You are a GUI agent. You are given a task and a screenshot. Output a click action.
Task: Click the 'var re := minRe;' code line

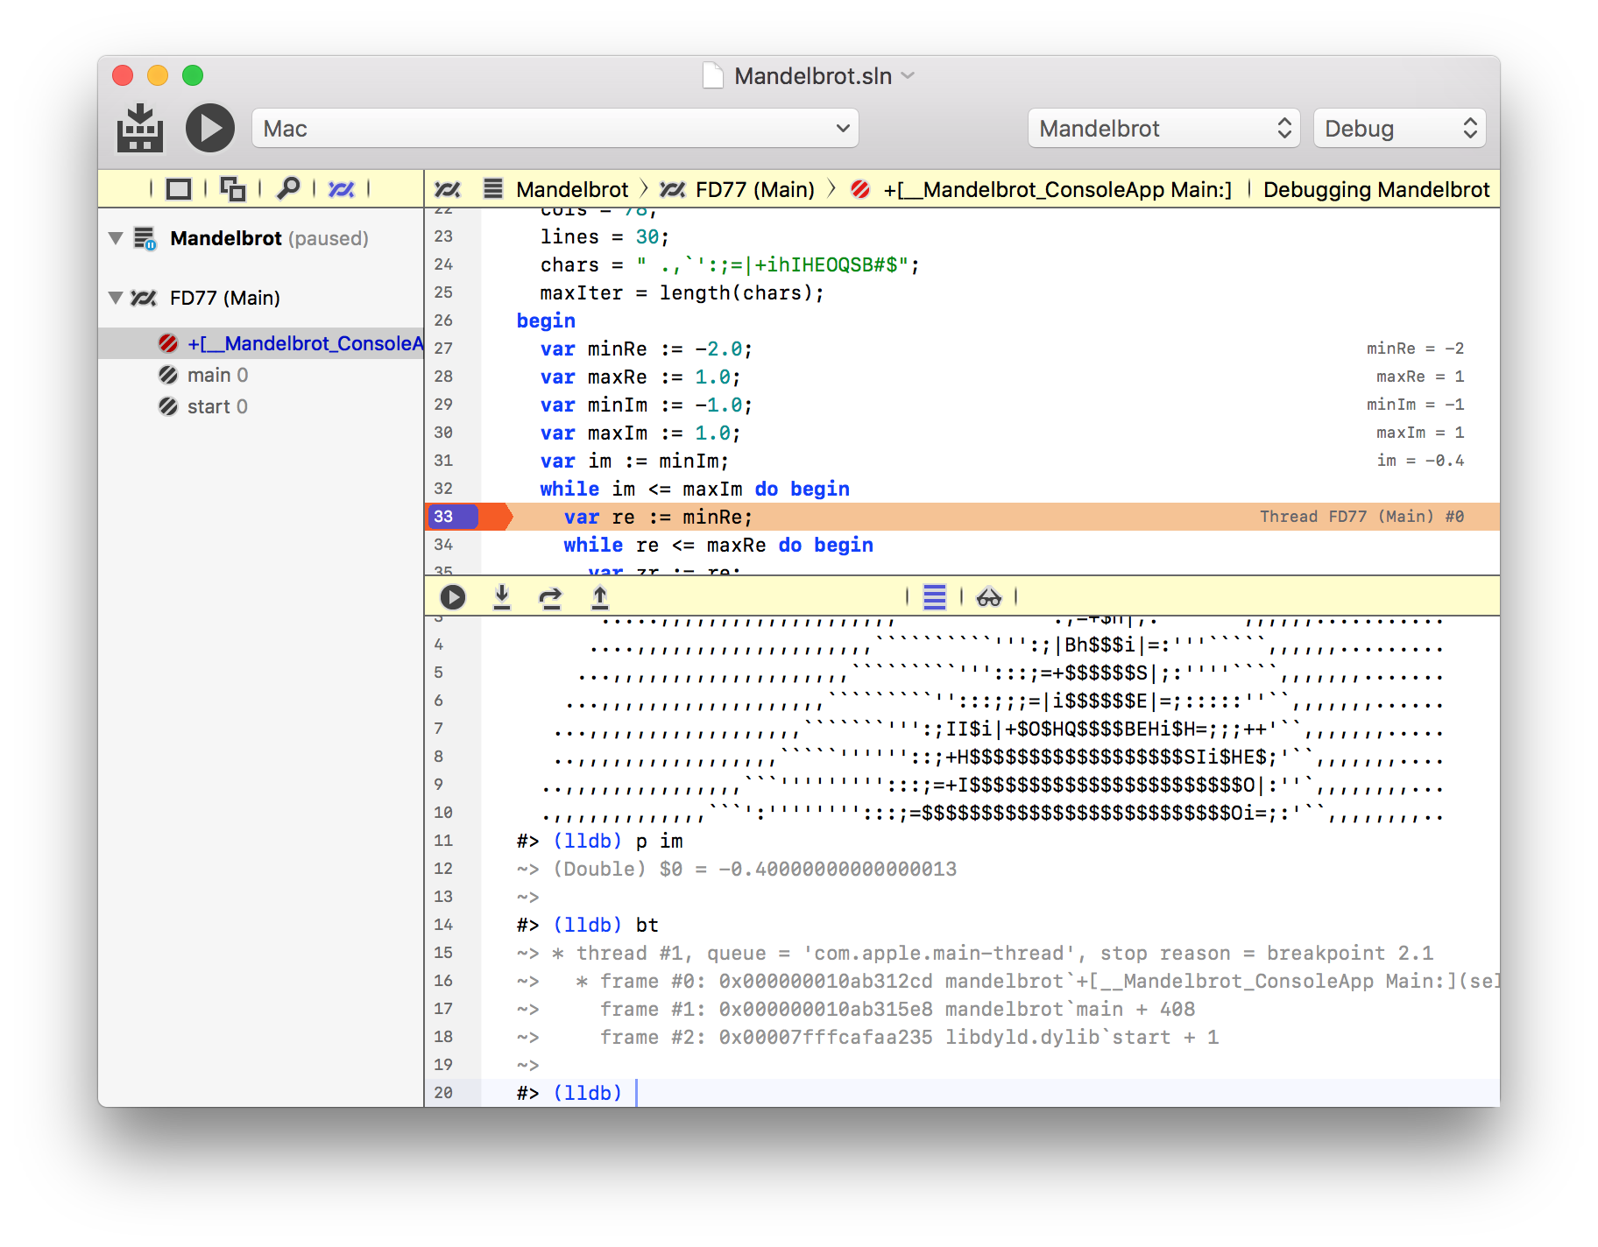point(658,517)
